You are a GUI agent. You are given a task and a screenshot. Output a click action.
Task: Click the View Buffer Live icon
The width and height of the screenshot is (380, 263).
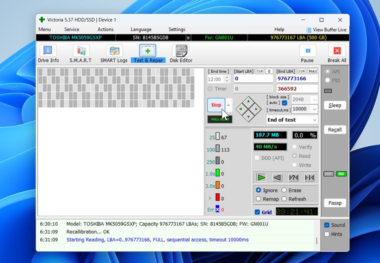[309, 30]
